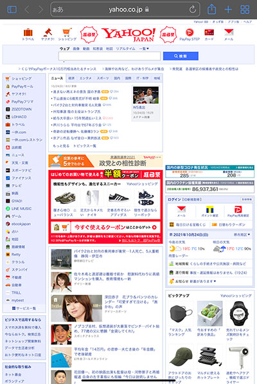
Task: Switch to the スポーツ news tab
Action: click(x=103, y=78)
